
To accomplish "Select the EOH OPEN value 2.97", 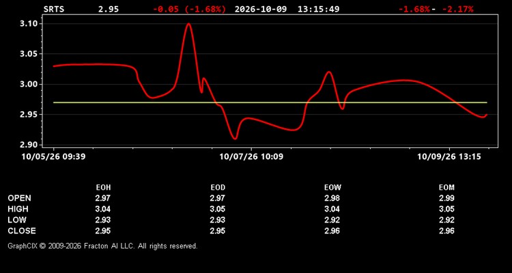I will pyautogui.click(x=103, y=198).
